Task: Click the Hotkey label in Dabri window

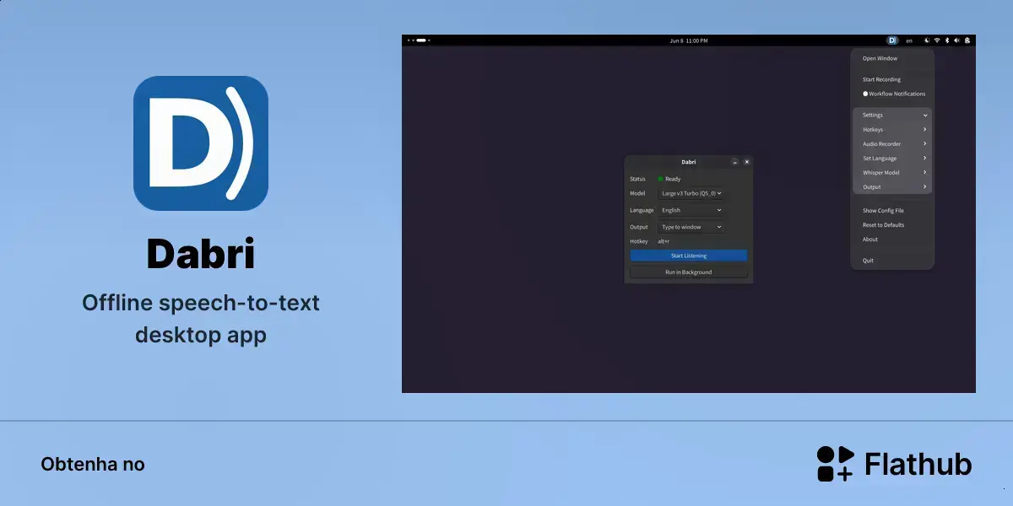Action: [638, 241]
